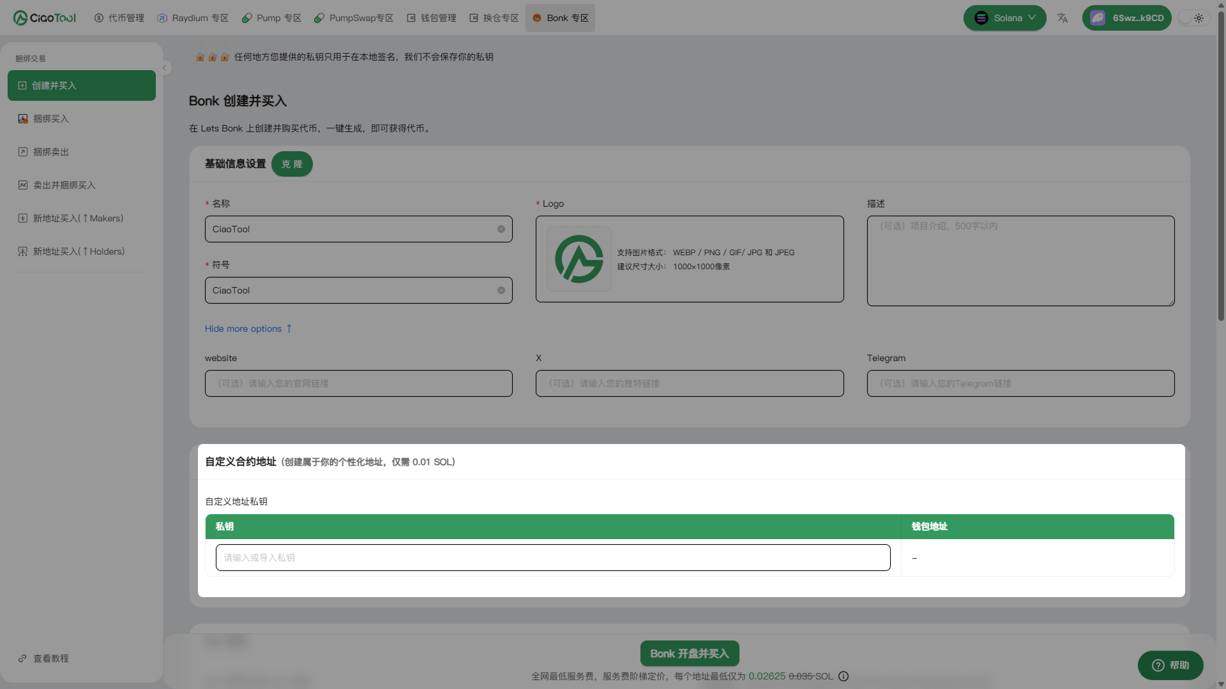Click the PumpSwap pill icon
This screenshot has height=689, width=1226.
click(x=319, y=18)
